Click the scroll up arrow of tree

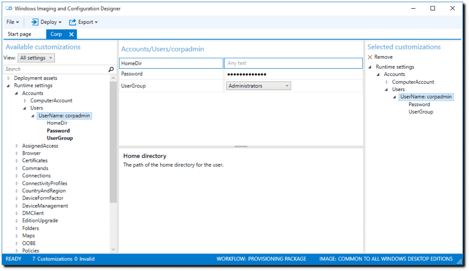tap(113, 78)
